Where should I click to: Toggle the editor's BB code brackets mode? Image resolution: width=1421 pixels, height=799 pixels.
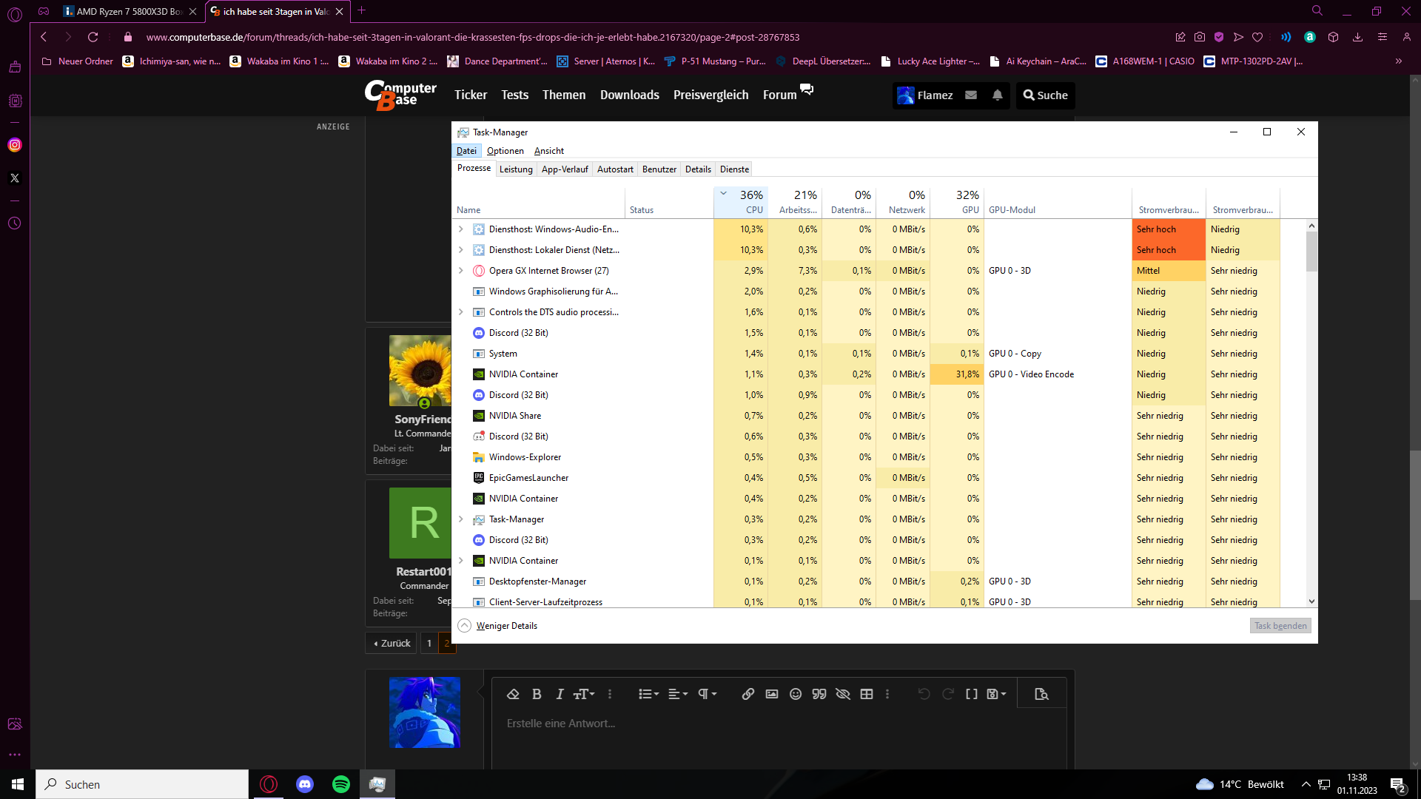(972, 694)
